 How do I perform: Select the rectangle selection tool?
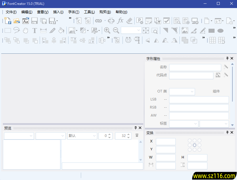pyautogui.click(x=7, y=30)
